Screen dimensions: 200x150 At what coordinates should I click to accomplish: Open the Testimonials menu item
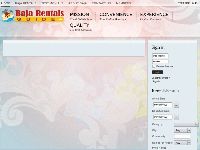(x=52, y=3)
